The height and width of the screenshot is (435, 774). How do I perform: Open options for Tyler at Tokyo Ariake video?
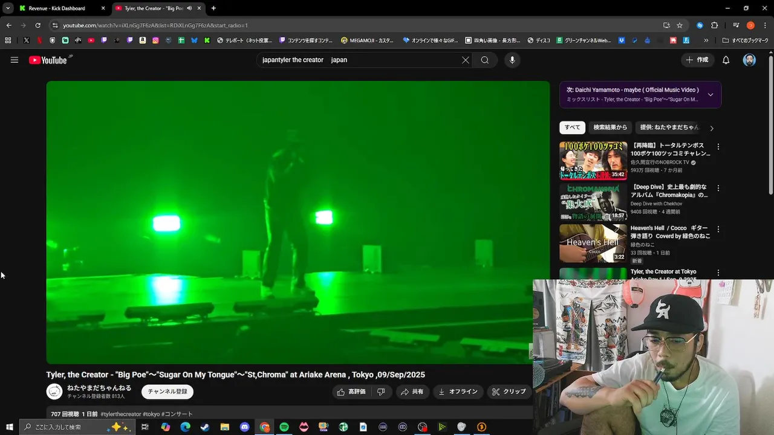[x=718, y=273]
